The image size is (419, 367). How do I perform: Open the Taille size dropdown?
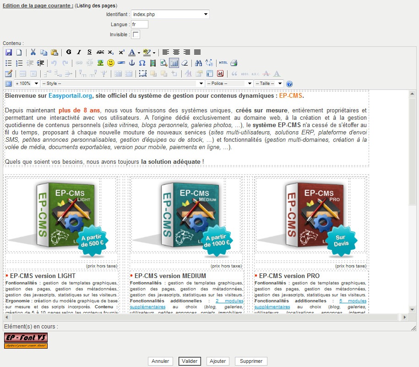(269, 83)
